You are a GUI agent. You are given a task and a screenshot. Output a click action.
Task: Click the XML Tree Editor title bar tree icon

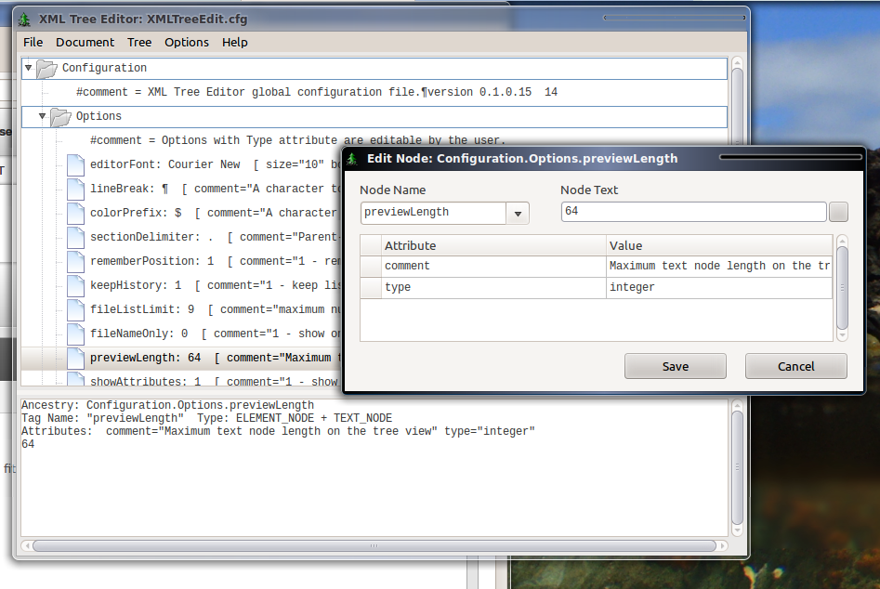point(24,20)
